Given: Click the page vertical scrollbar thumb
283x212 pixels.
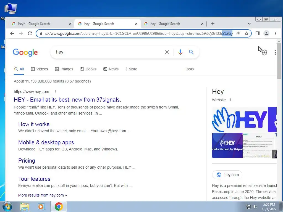Looking at the screenshot, I should 279,61.
